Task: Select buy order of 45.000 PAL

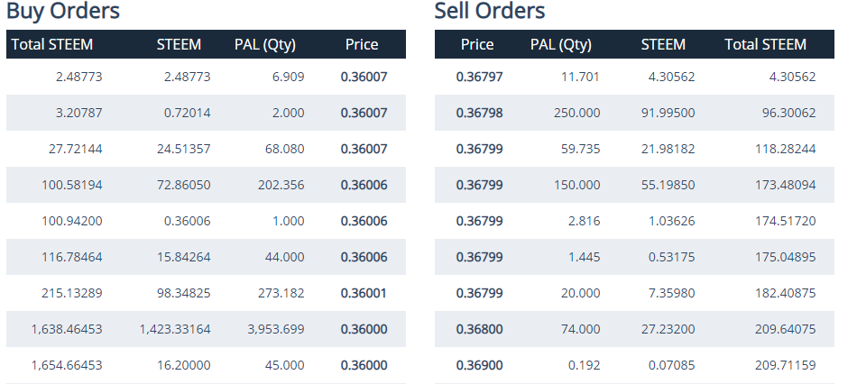Action: click(x=285, y=365)
